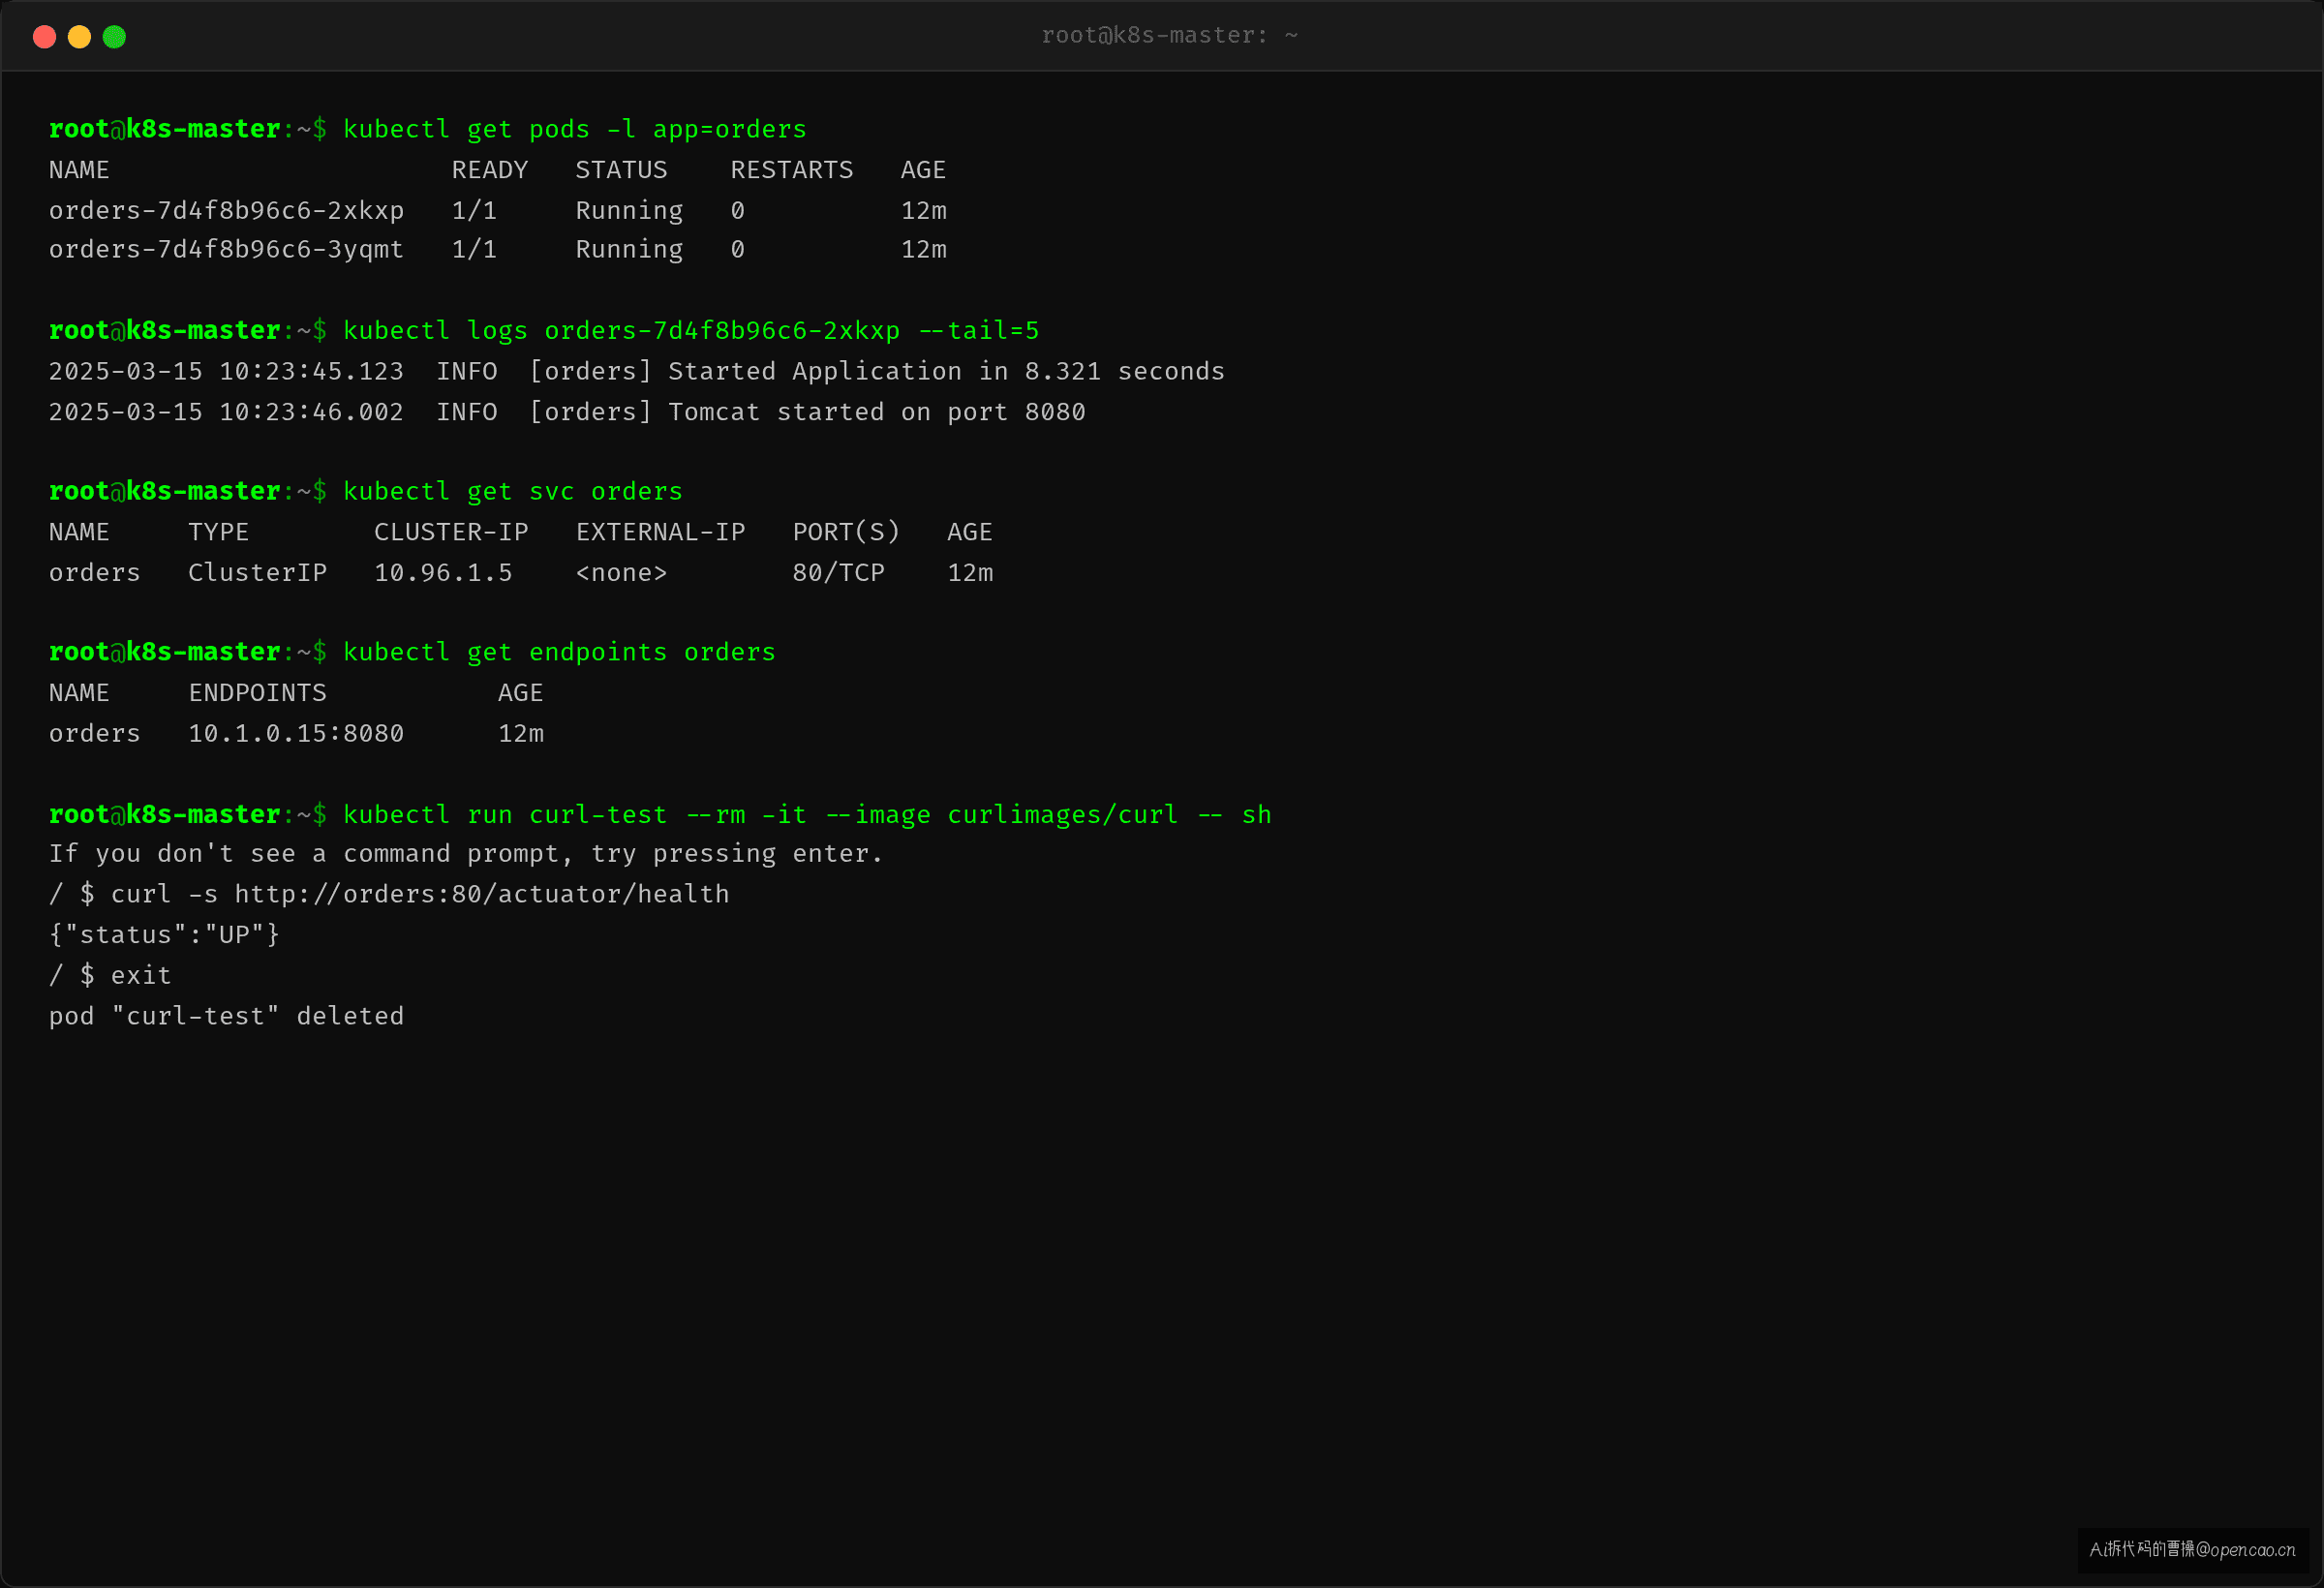Screen dimensions: 2324x1588
Task: Click the 80/TCP port value
Action: [839, 573]
